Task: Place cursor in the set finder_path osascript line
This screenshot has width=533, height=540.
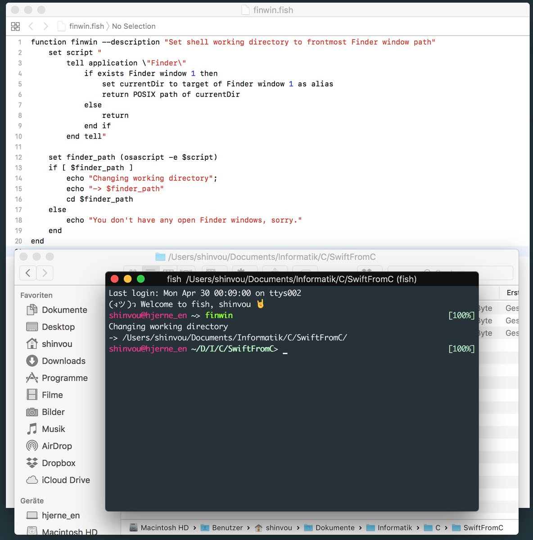Action: coord(133,157)
